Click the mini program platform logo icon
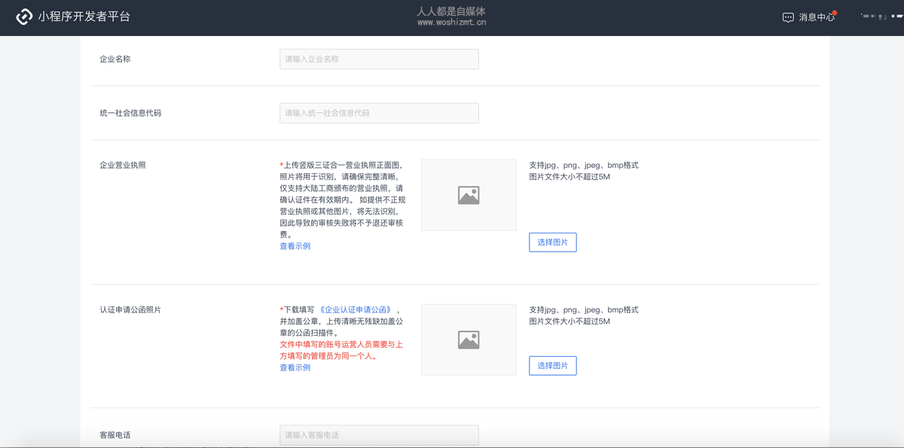This screenshot has height=448, width=904. pos(24,17)
